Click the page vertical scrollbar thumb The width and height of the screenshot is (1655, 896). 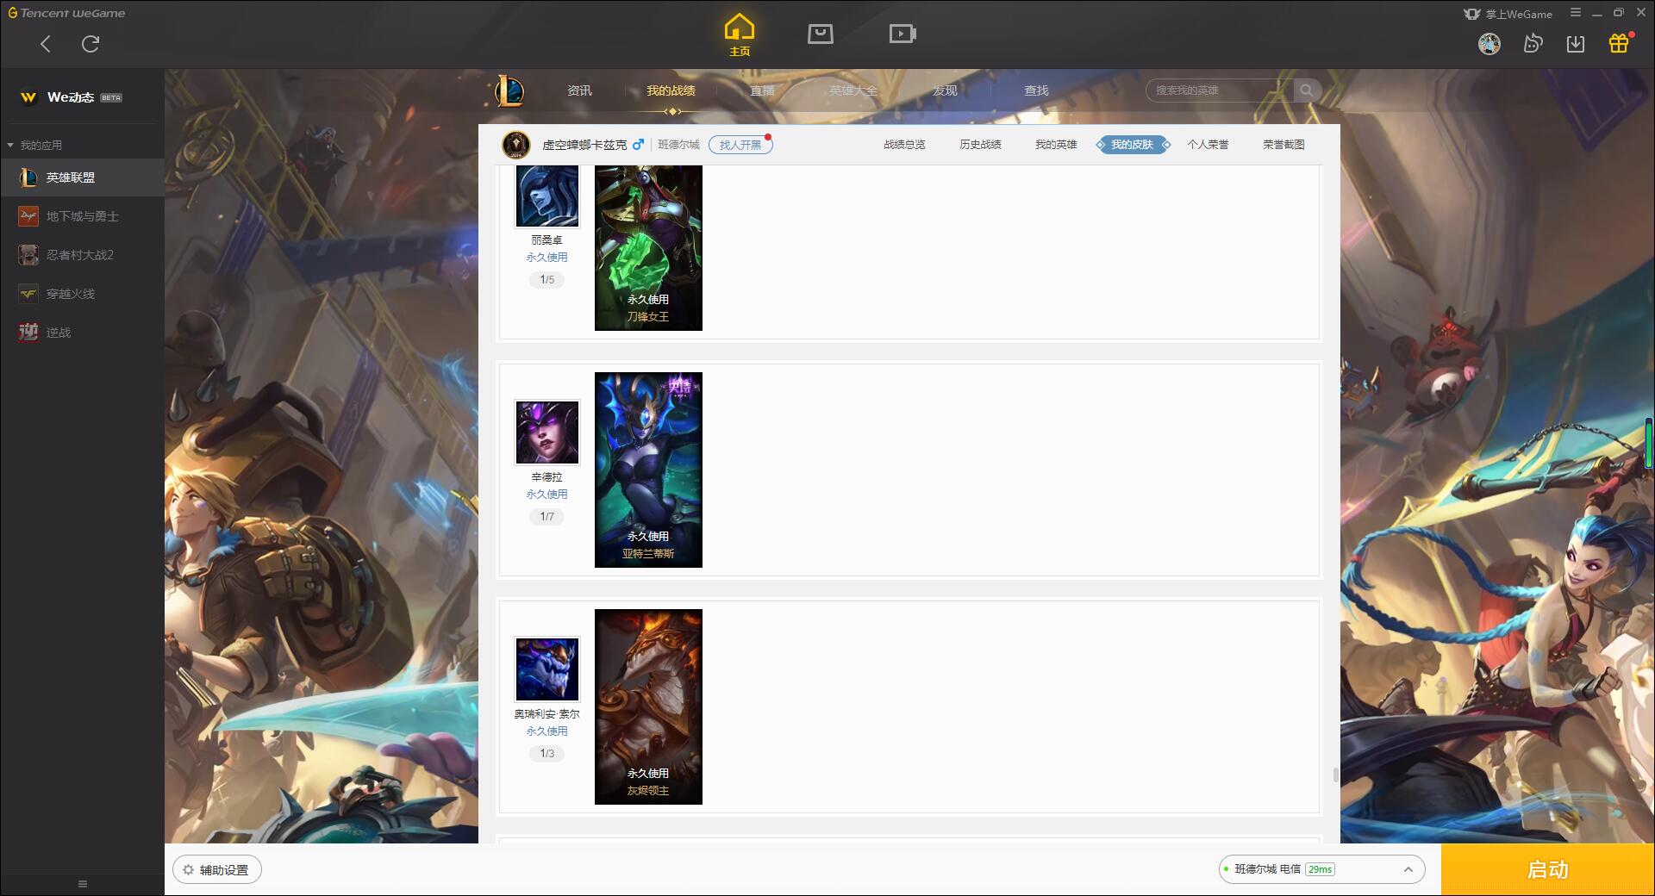point(1336,775)
